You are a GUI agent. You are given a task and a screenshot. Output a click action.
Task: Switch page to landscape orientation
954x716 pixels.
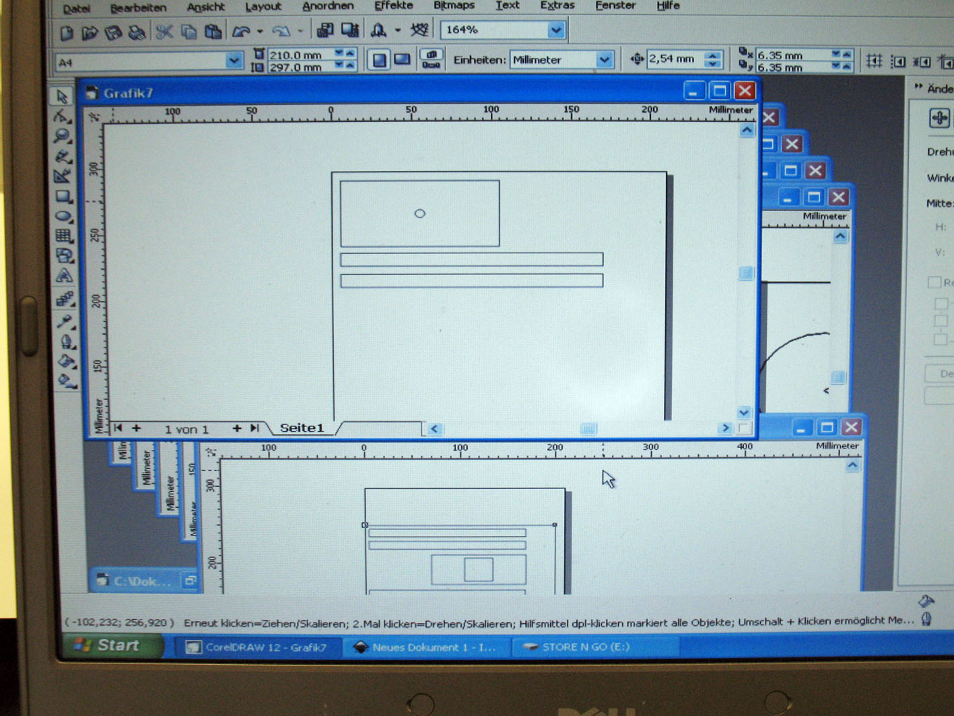click(402, 60)
